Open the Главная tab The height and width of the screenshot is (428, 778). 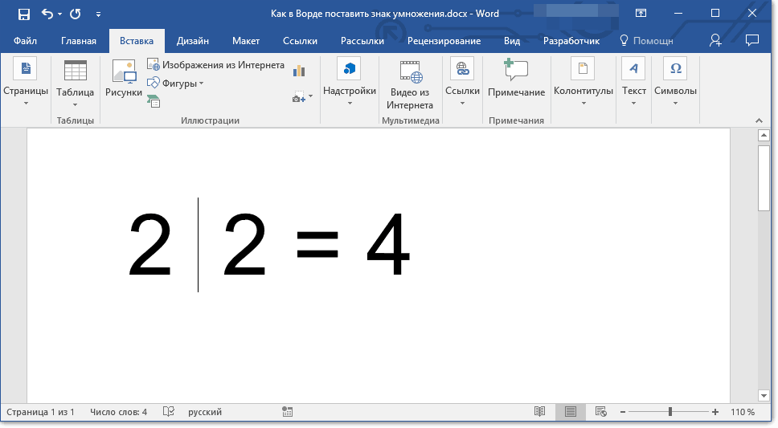(x=79, y=41)
